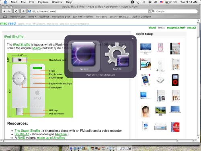This screenshot has height=151, width=201.
Task: Click the post to del.icio.us bookmark
Action: pyautogui.click(x=119, y=17)
